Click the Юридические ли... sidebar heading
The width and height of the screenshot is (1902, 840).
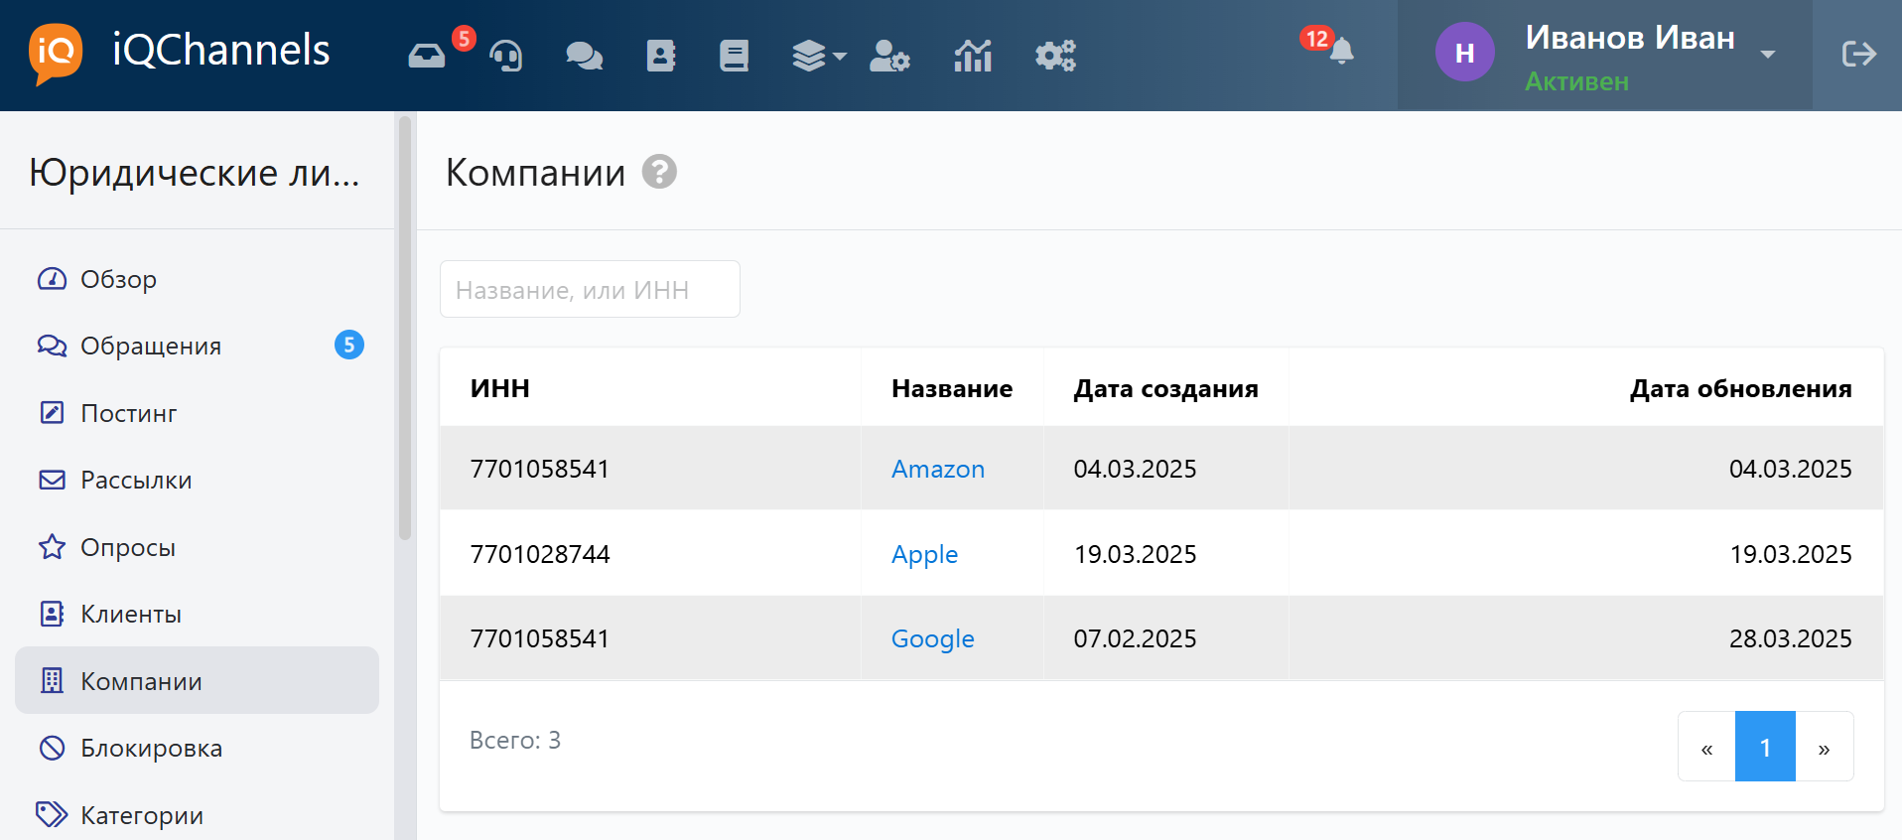(x=195, y=173)
